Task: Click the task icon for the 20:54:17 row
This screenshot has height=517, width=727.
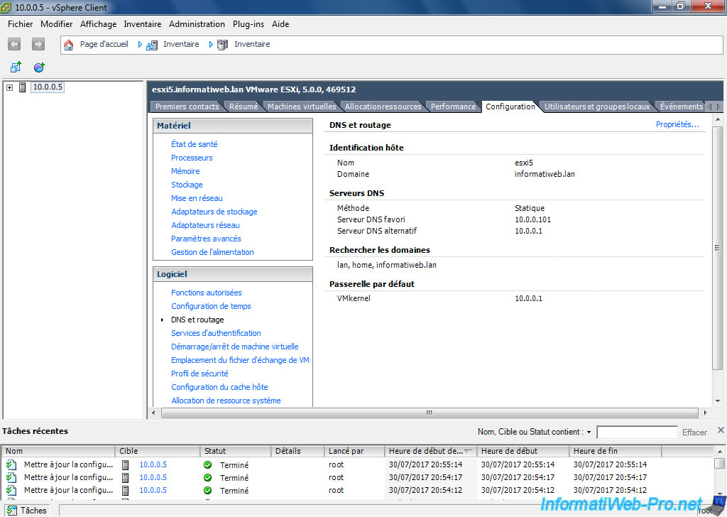Action: 11,478
